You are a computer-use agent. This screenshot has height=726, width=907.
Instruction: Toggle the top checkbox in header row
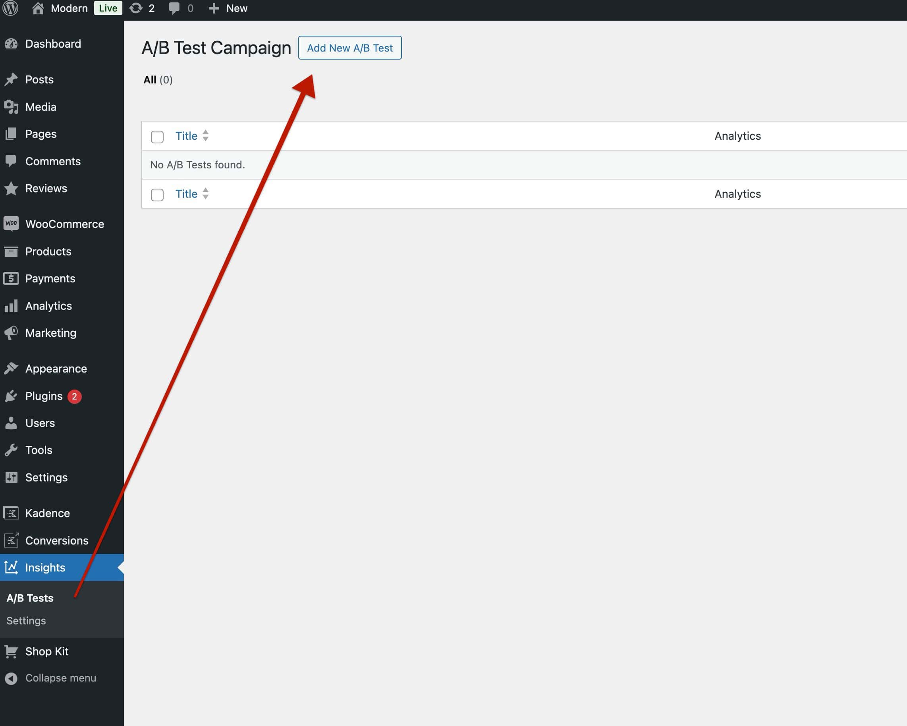pos(157,135)
